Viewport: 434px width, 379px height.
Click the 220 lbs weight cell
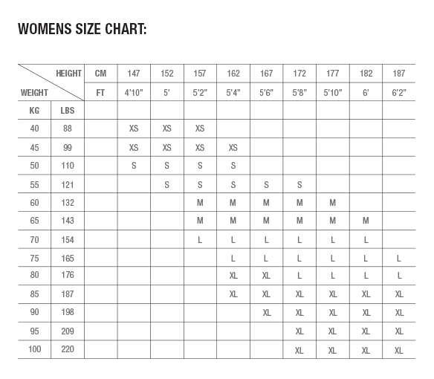click(x=68, y=349)
